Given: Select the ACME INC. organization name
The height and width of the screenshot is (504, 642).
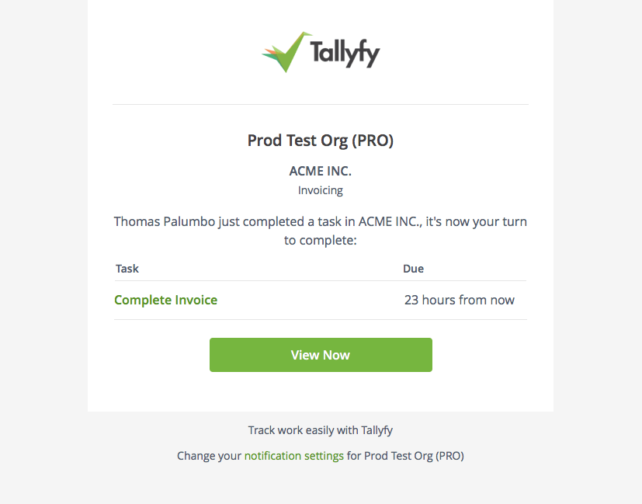Looking at the screenshot, I should (x=320, y=170).
